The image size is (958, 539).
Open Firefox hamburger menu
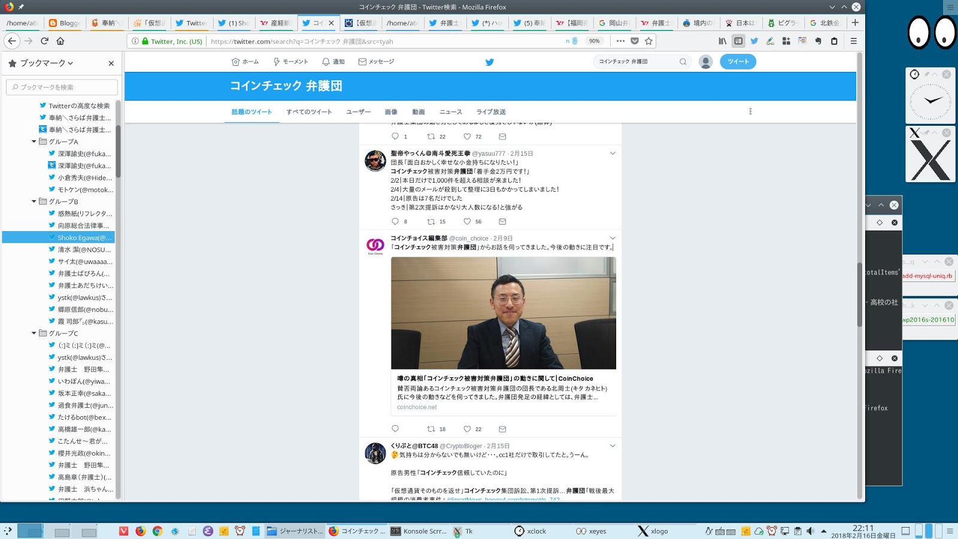[x=854, y=41]
